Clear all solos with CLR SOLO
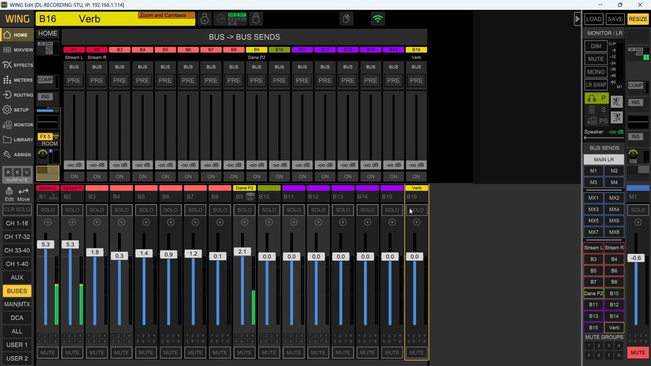Image resolution: width=651 pixels, height=366 pixels. pos(17,210)
